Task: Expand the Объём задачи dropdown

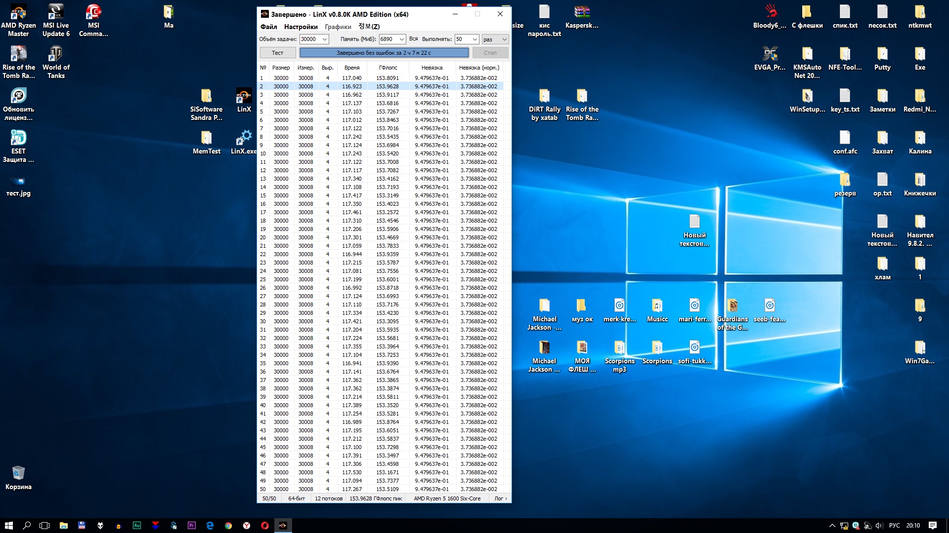Action: (x=325, y=39)
